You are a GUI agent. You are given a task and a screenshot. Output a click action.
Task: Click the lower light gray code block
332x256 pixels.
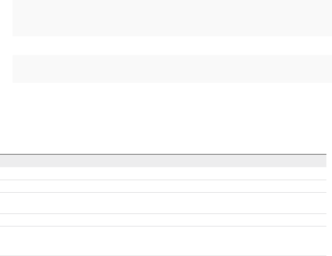(172, 69)
